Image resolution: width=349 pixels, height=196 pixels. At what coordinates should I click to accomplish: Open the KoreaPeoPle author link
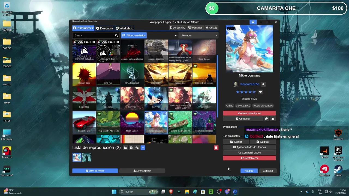pyautogui.click(x=250, y=84)
